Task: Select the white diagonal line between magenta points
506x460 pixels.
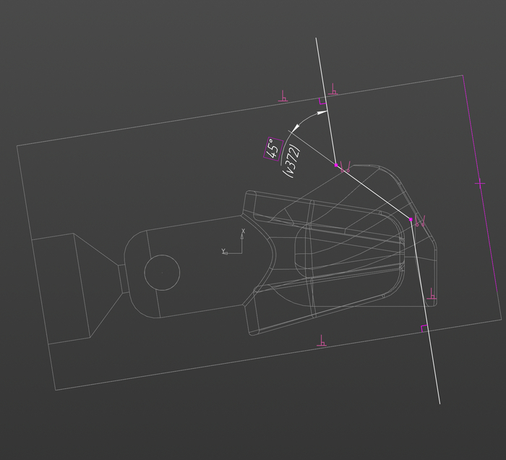Action: click(x=374, y=192)
